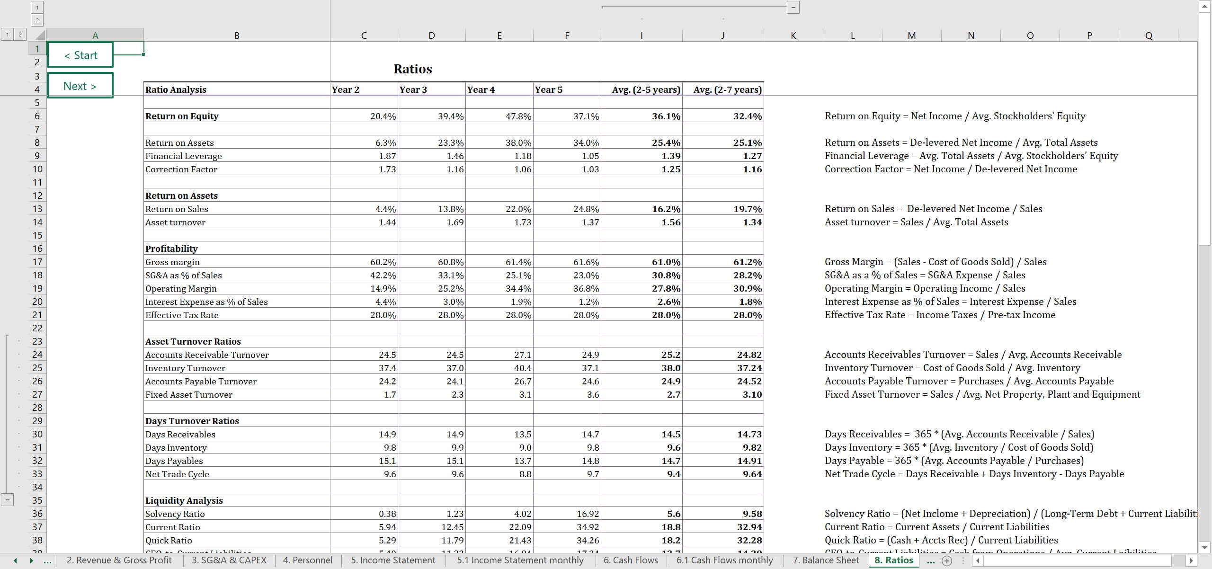The height and width of the screenshot is (569, 1212).
Task: Click the sheet tabs scroll-left arrow
Action: coord(15,560)
